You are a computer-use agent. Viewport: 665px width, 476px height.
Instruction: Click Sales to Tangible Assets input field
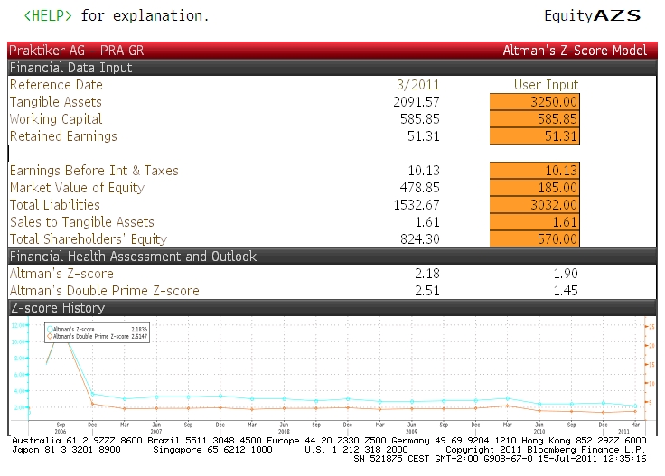pyautogui.click(x=534, y=222)
